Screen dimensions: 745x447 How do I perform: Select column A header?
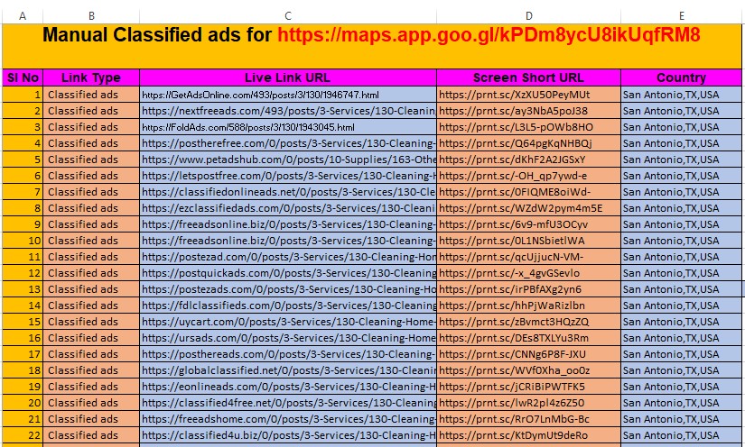23,16
